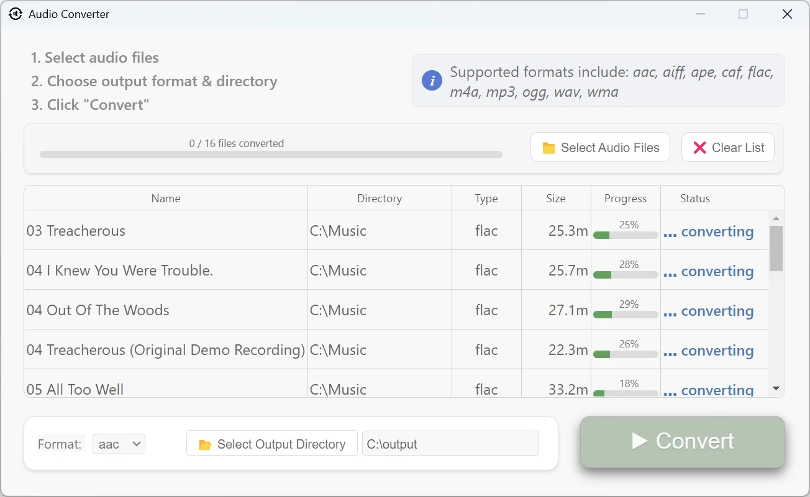Click the Name column header
This screenshot has height=497, width=810.
click(165, 198)
